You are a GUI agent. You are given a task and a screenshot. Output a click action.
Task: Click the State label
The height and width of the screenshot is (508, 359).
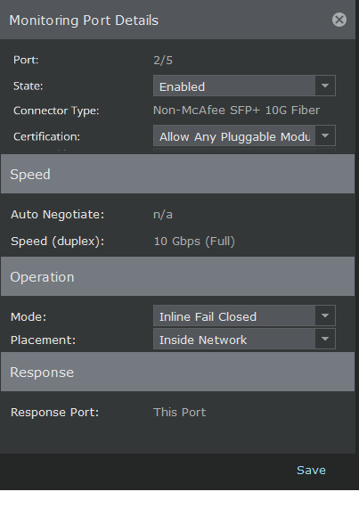[x=29, y=86]
